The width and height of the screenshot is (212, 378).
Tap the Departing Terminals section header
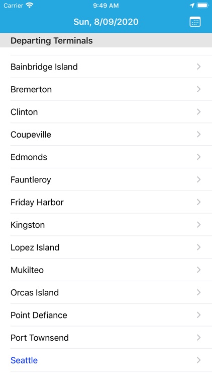click(x=106, y=40)
